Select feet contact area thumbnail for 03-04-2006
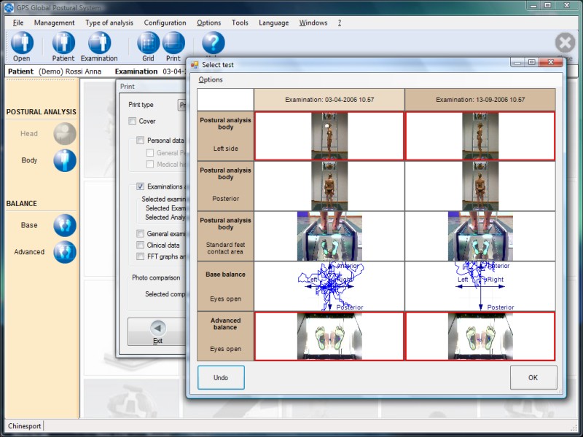The width and height of the screenshot is (583, 437). [329, 236]
